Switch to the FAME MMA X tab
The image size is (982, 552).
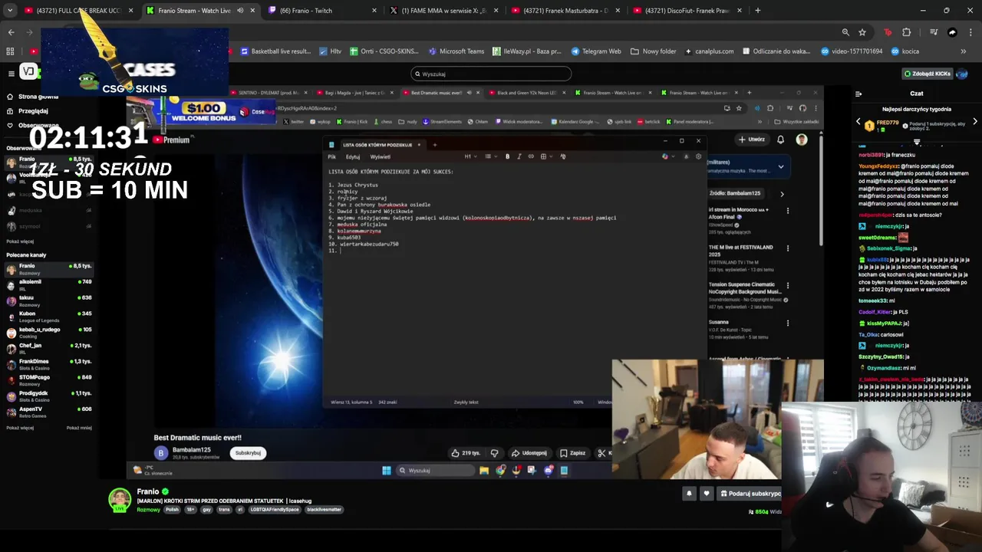(443, 11)
